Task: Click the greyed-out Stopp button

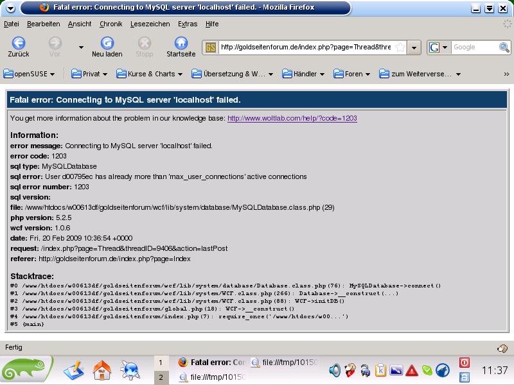Action: pos(144,47)
